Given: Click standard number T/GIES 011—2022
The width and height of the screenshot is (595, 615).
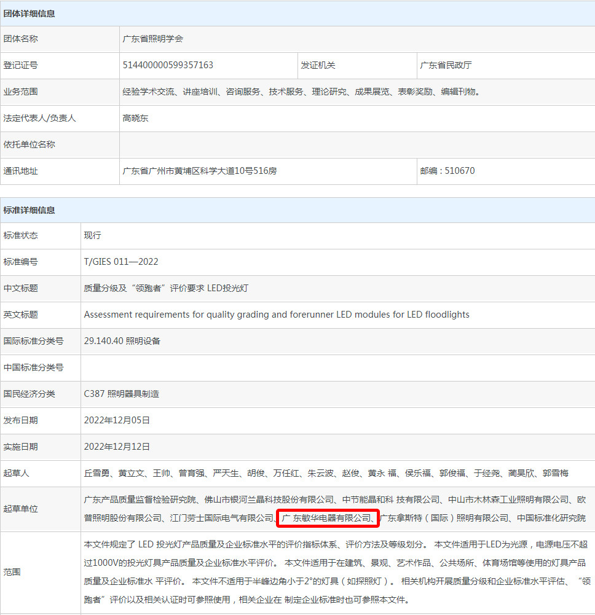Looking at the screenshot, I should [x=121, y=262].
